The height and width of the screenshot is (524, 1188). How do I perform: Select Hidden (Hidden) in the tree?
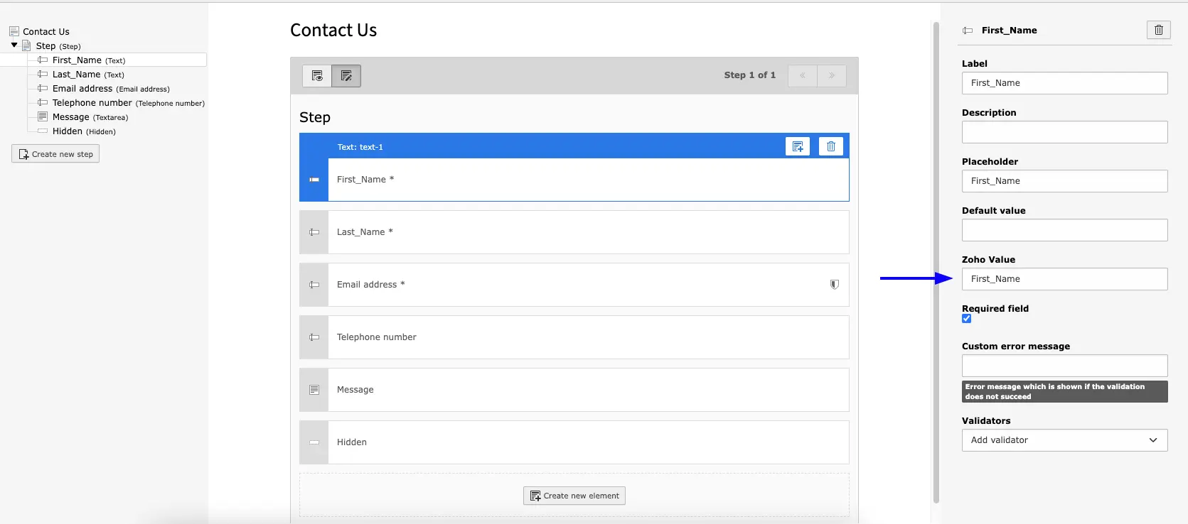coord(84,131)
